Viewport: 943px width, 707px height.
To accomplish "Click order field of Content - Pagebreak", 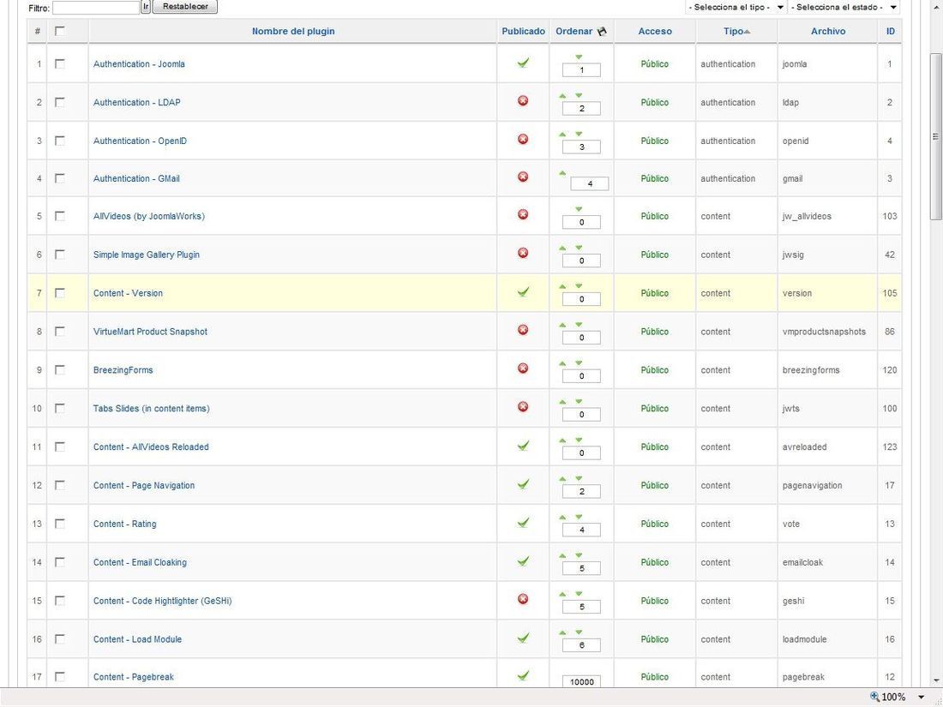I will coord(581,682).
